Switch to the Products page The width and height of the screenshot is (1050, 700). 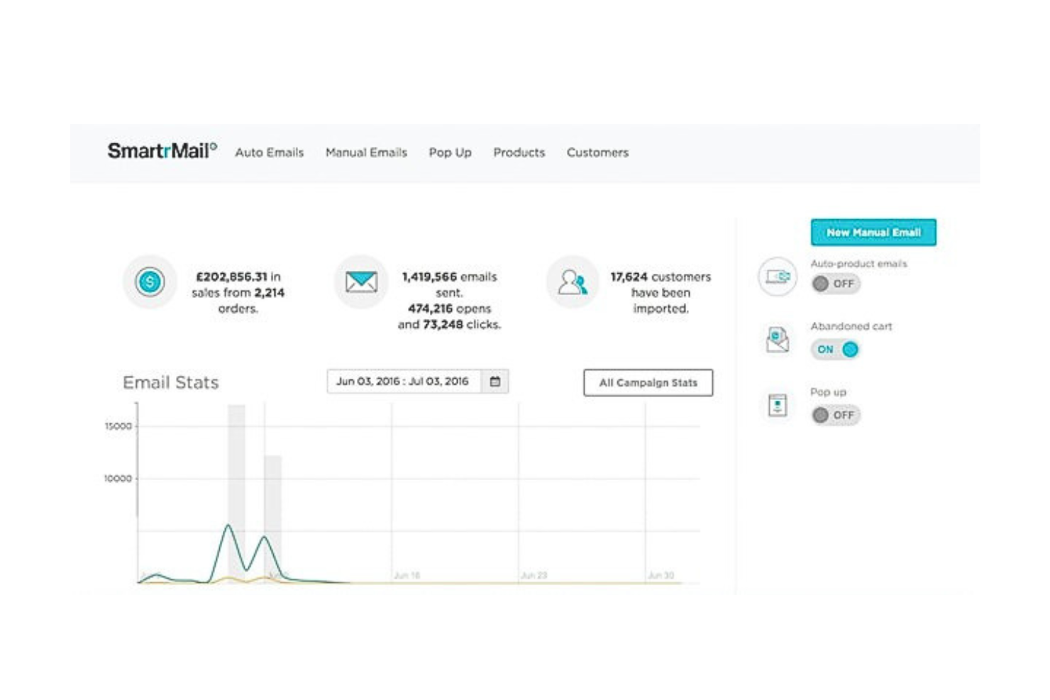[519, 152]
